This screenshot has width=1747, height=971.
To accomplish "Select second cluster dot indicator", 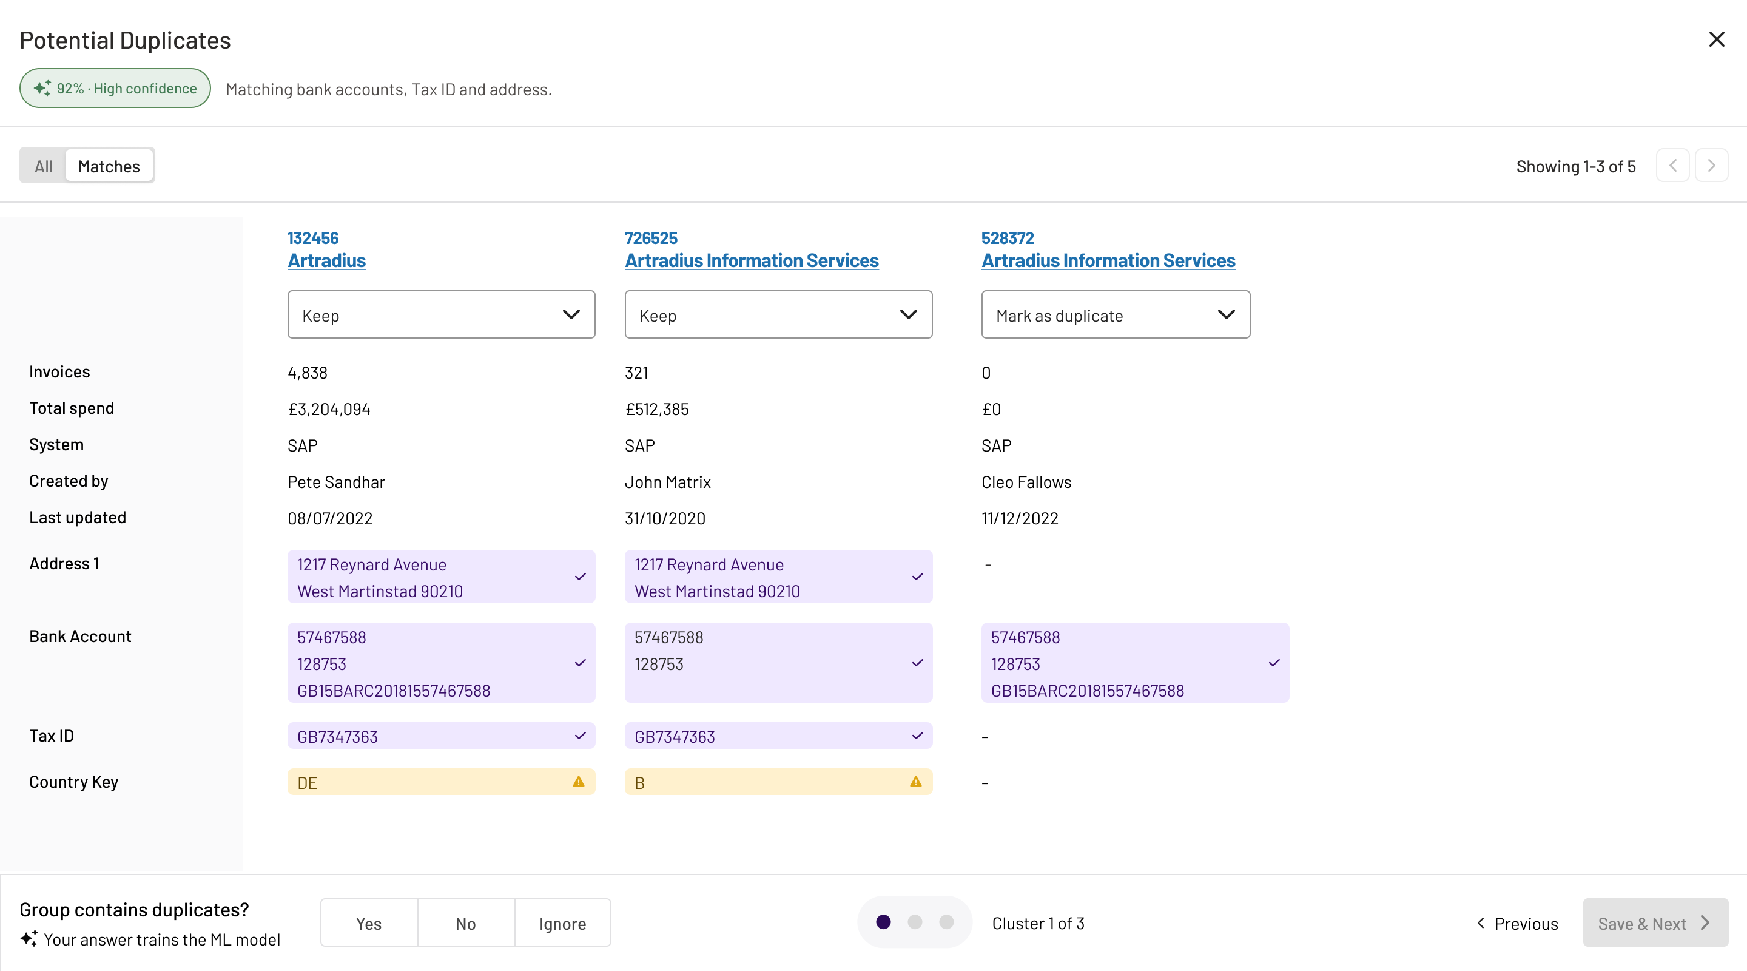I will click(915, 922).
